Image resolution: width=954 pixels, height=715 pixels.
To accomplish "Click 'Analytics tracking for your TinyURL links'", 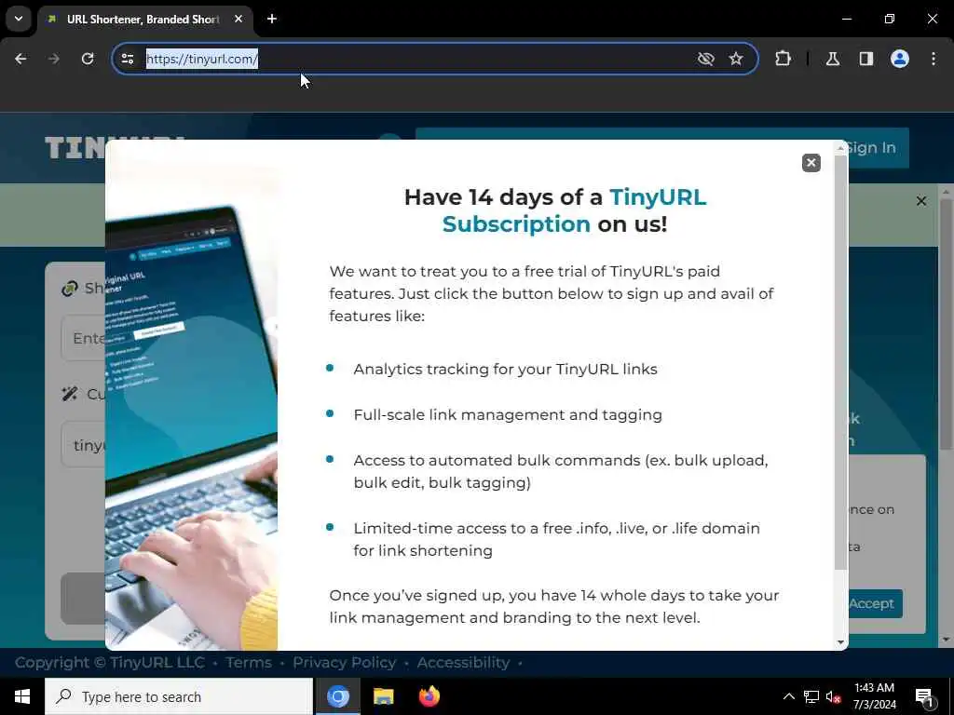I will click(x=505, y=369).
